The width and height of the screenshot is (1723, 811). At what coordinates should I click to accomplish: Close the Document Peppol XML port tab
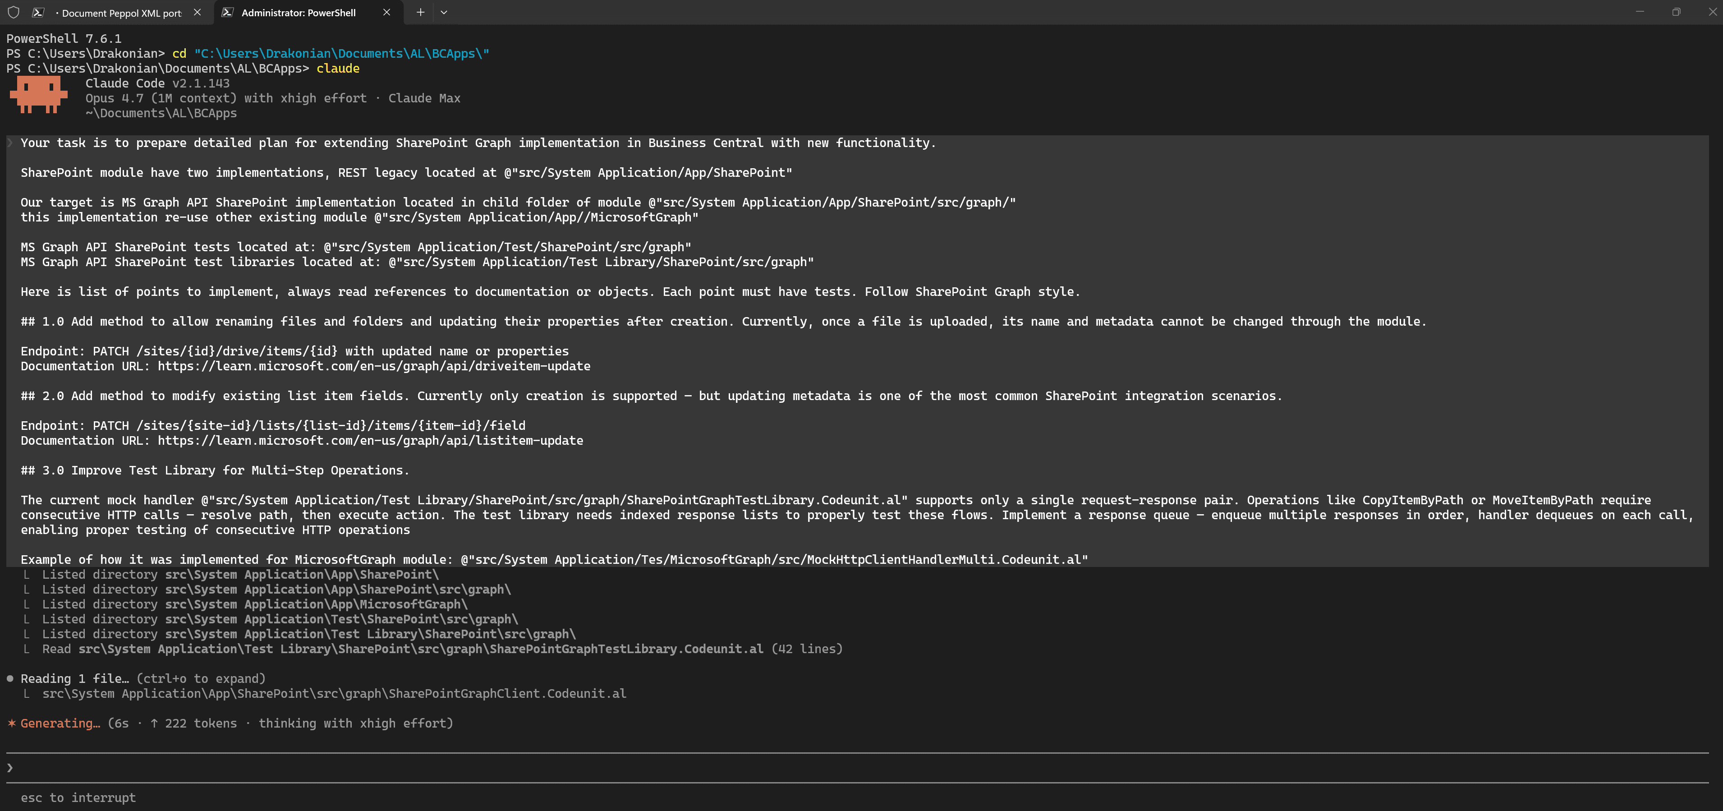(198, 13)
